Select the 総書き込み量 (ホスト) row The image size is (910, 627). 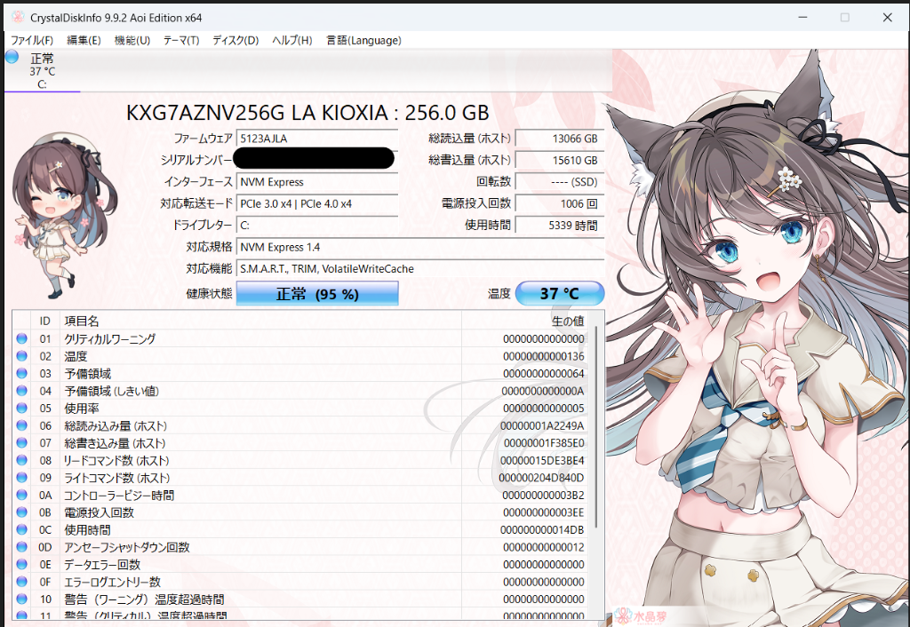click(300, 442)
